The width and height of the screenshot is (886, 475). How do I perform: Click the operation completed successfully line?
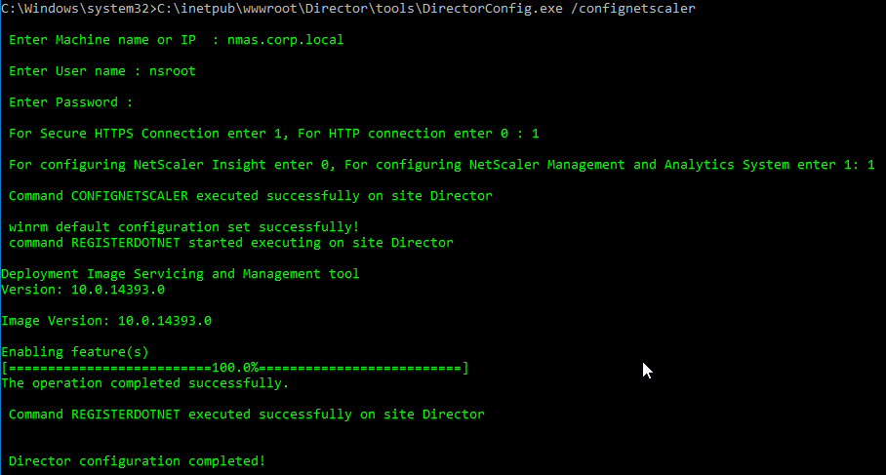pos(144,383)
